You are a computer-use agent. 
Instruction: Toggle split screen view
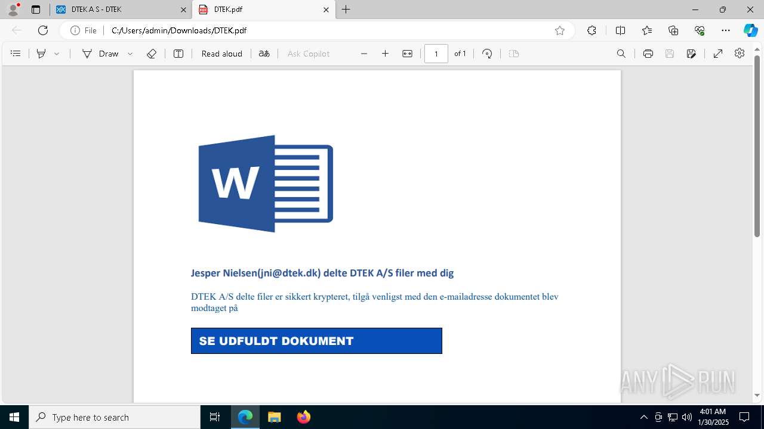[x=620, y=30]
